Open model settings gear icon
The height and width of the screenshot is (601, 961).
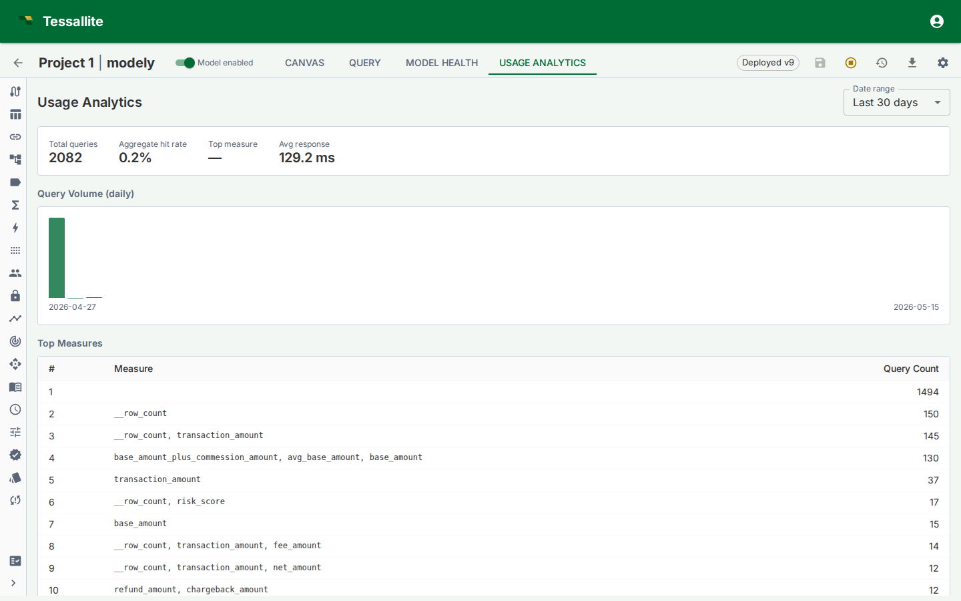coord(943,63)
